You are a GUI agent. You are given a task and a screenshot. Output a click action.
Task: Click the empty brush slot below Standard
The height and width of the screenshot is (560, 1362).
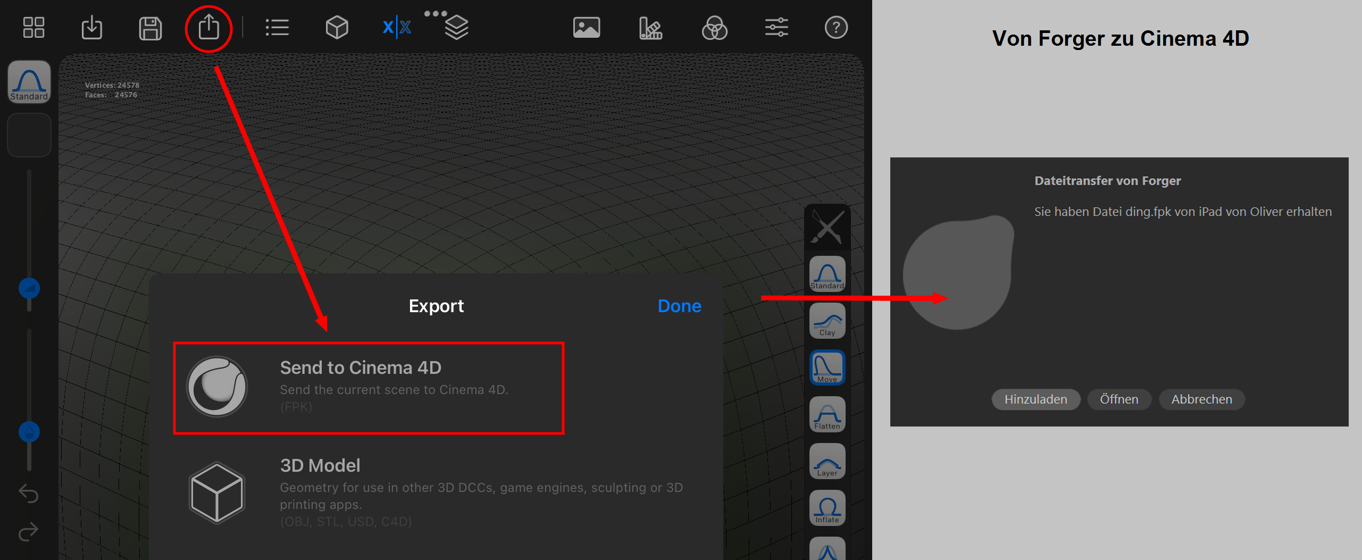pyautogui.click(x=29, y=135)
